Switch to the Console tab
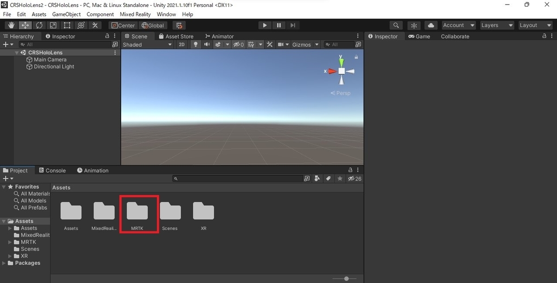Image resolution: width=557 pixels, height=283 pixels. click(52, 170)
